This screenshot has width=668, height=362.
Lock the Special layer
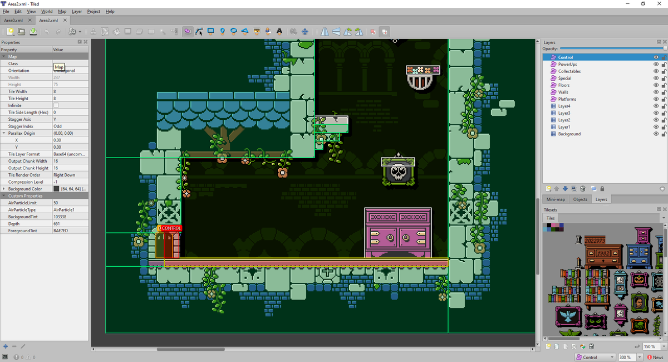click(664, 78)
